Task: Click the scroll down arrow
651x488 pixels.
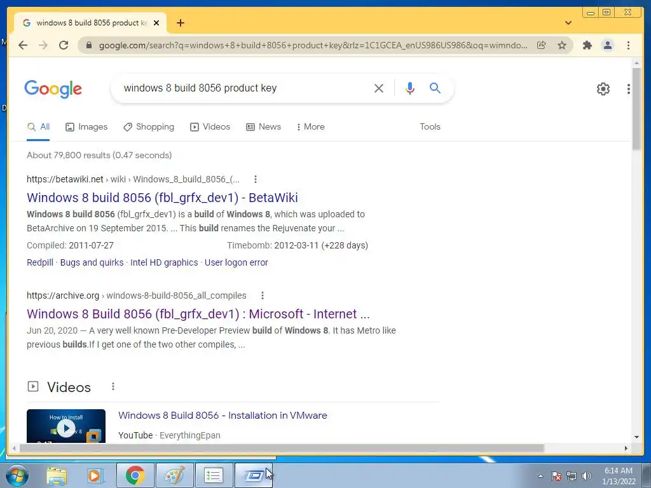Action: pos(636,437)
